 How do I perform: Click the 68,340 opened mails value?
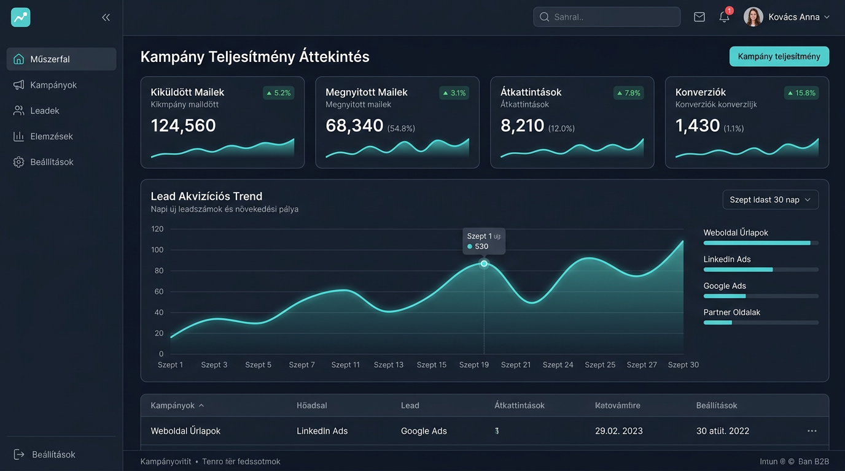354,126
